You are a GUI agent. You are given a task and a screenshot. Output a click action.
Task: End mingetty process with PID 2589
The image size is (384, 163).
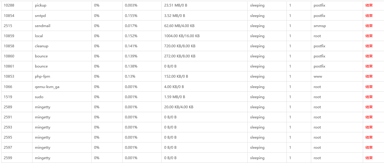point(369,107)
